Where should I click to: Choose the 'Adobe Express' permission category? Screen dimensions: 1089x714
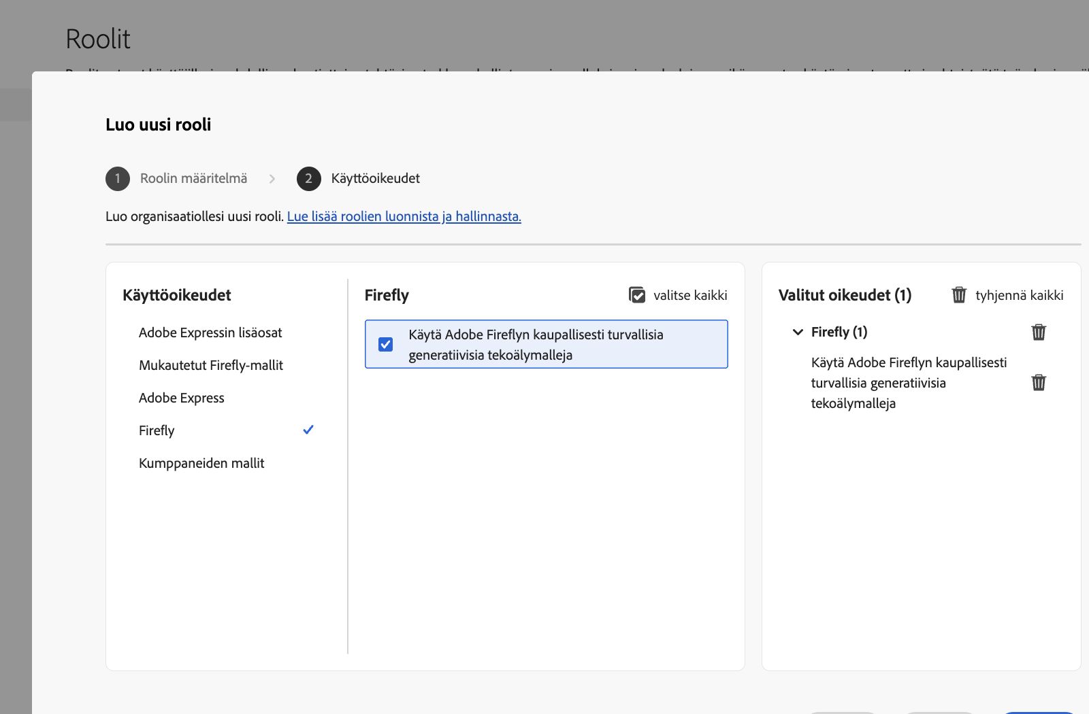pyautogui.click(x=182, y=398)
